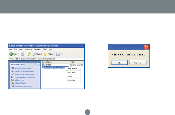Click the green Back arrow icon
The width and height of the screenshot is (175, 115).
click(x=11, y=54)
